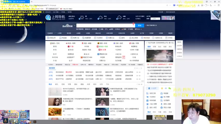Expand the 展开 hot searches list
Viewport: 221px width, 124px height.
click(138, 29)
